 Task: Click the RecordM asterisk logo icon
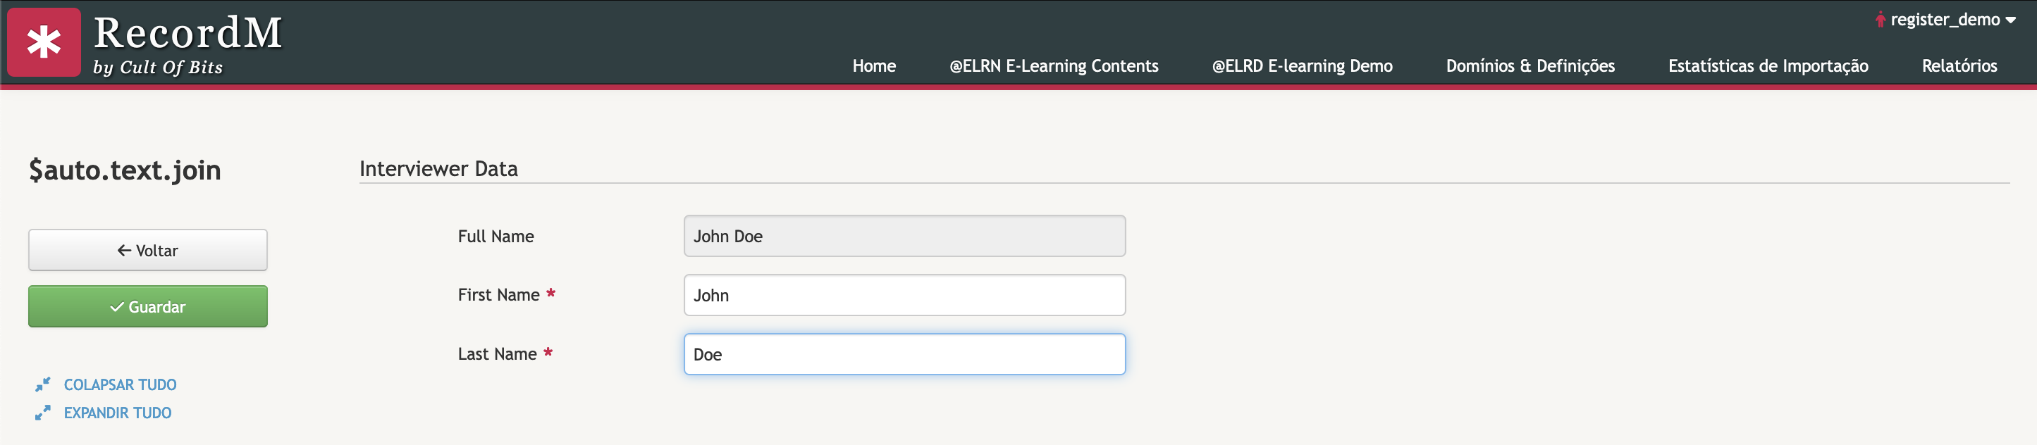pyautogui.click(x=44, y=42)
